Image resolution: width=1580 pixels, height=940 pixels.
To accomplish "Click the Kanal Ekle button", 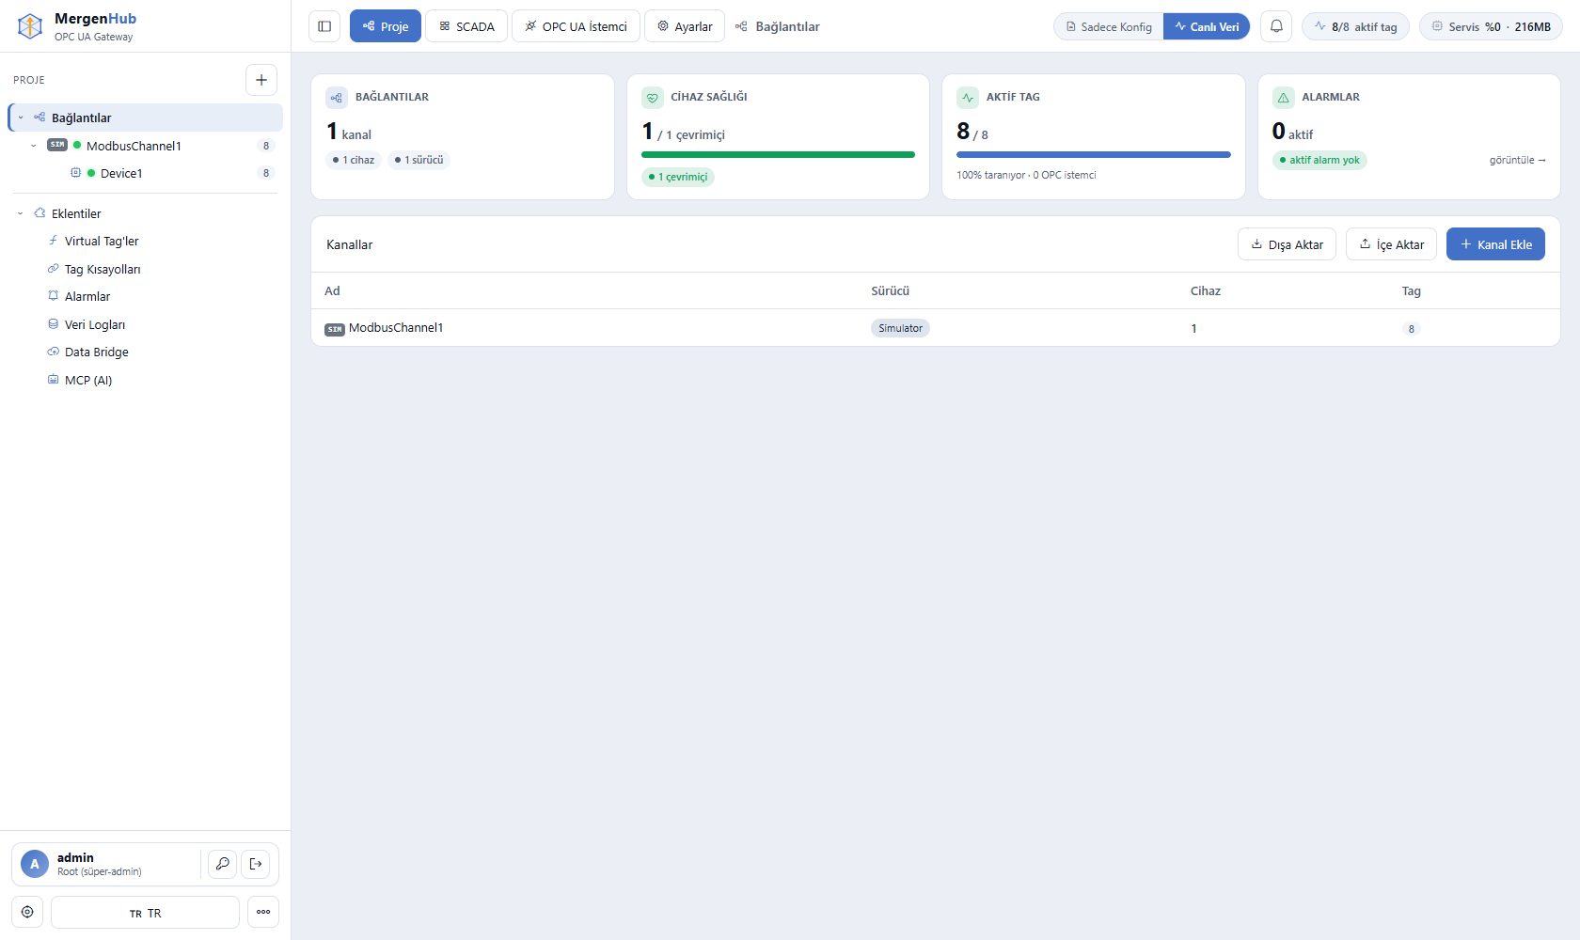I will (1495, 244).
